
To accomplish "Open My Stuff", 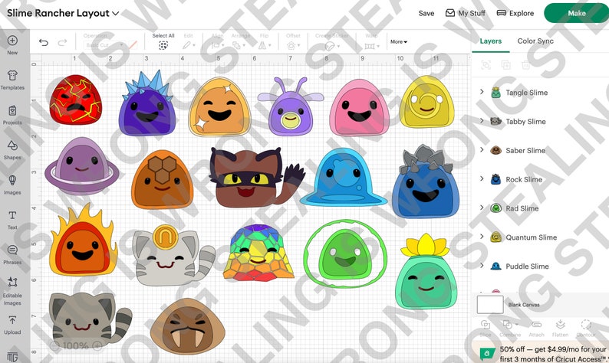I will tap(466, 13).
